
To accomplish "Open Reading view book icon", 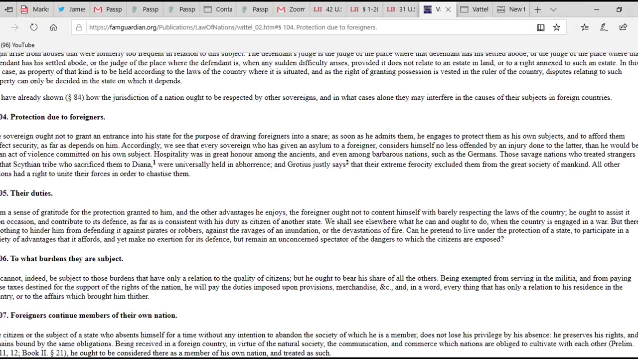I will coord(540,27).
